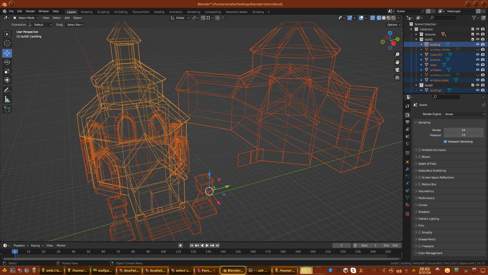
Task: Select the Scale tool
Action: pos(7,71)
